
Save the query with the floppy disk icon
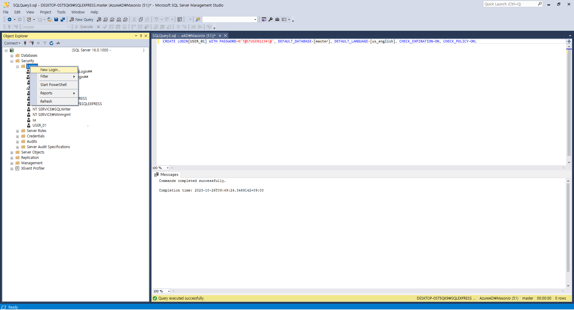56,19
